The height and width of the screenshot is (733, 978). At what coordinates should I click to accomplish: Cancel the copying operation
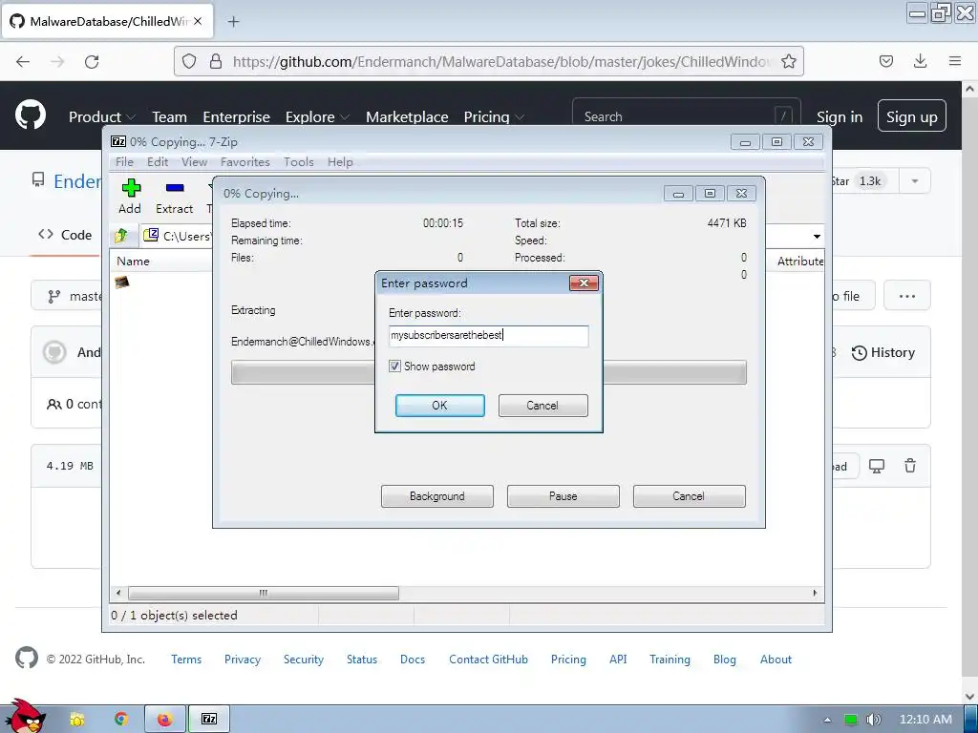[690, 496]
